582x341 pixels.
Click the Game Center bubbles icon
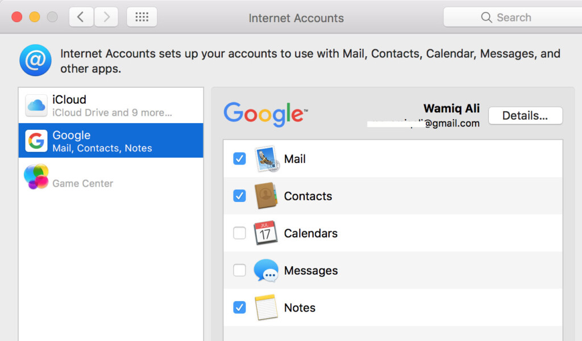36,176
